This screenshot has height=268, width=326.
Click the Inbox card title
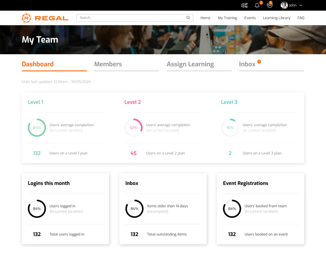click(x=132, y=183)
